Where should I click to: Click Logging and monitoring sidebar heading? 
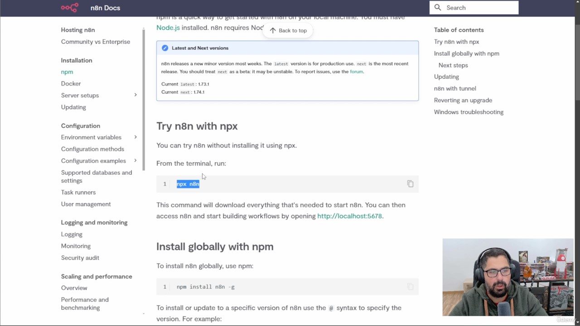point(94,223)
